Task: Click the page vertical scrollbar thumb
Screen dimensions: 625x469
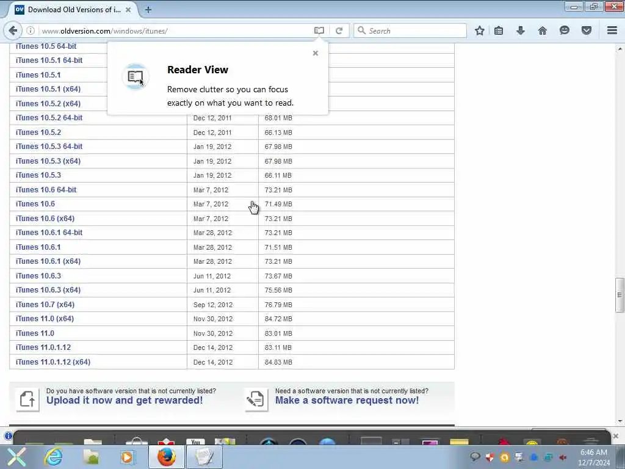Action: (620, 295)
